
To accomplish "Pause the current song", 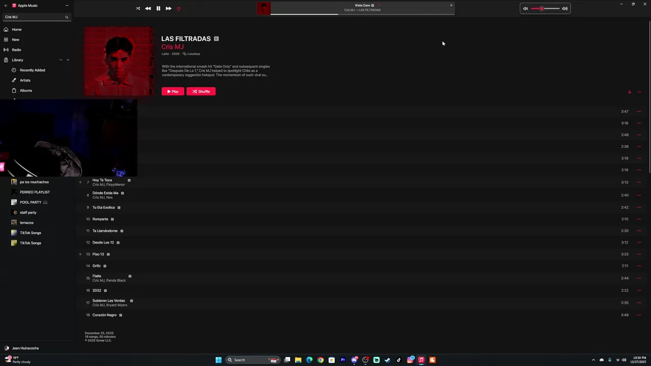I will click(158, 9).
